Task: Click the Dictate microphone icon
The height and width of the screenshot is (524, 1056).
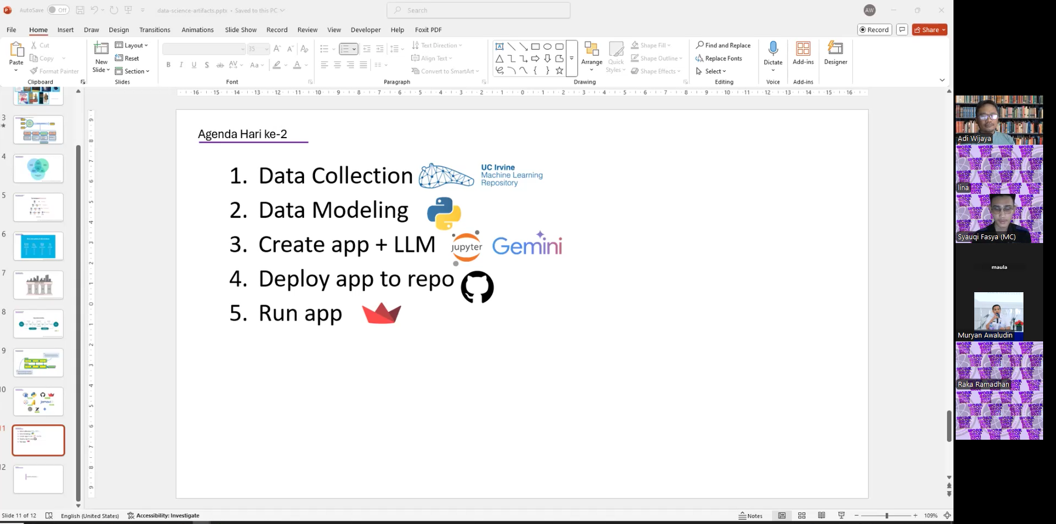Action: tap(773, 49)
